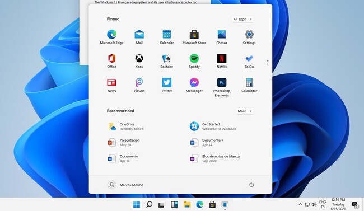Click the power button icon
Image resolution: width=364 pixels, height=211 pixels.
click(x=251, y=185)
